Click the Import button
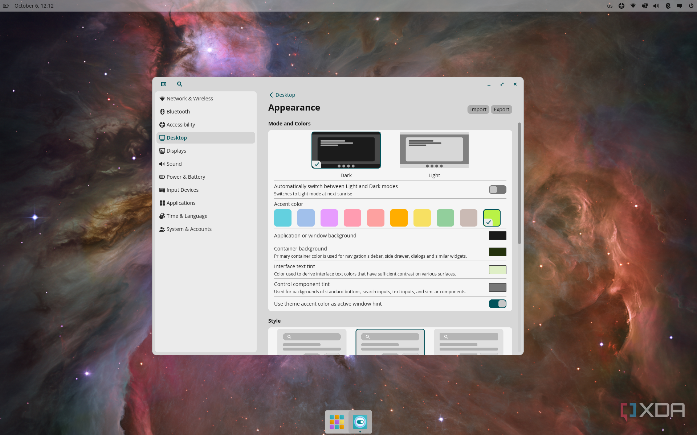Viewport: 697px width, 435px height. coord(478,109)
